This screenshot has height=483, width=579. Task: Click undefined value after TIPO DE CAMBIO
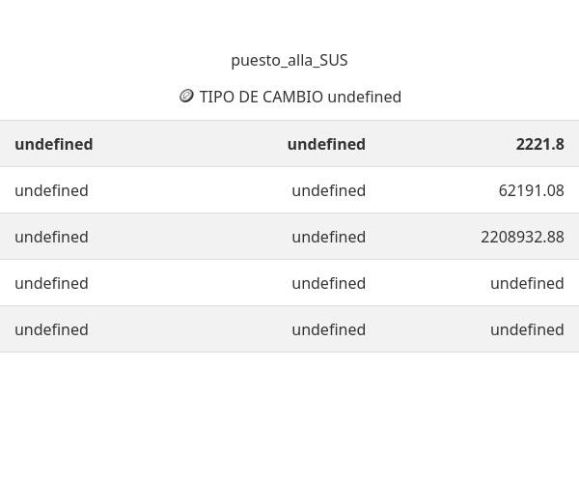(x=365, y=97)
